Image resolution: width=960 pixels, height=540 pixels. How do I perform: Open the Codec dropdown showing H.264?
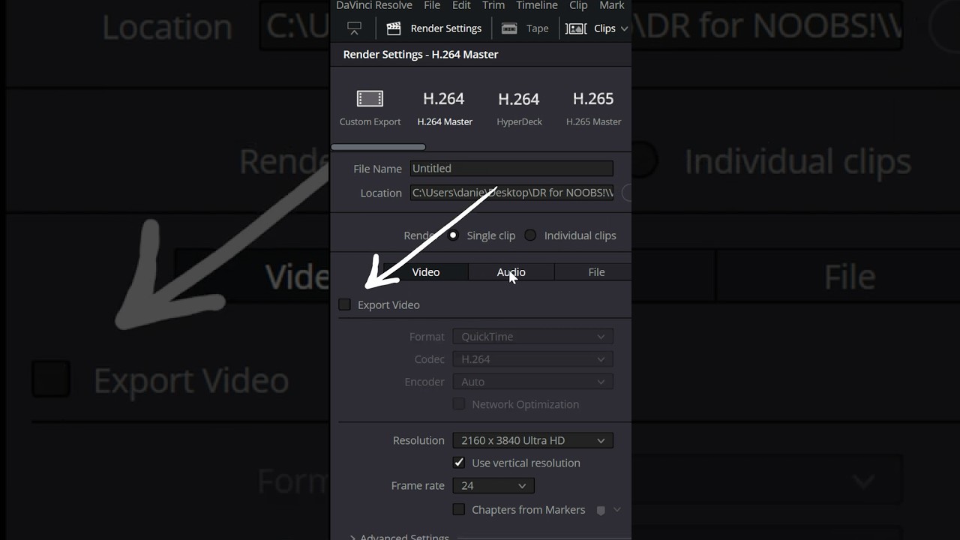pos(532,359)
